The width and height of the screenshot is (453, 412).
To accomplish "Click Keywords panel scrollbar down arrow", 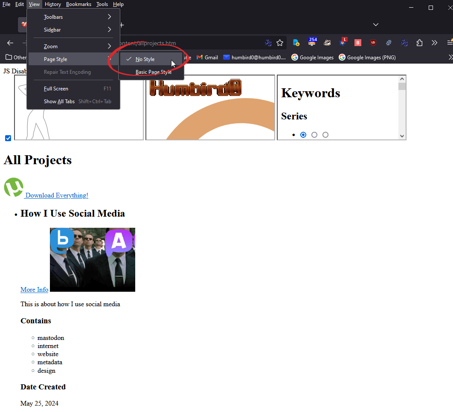I will [402, 136].
